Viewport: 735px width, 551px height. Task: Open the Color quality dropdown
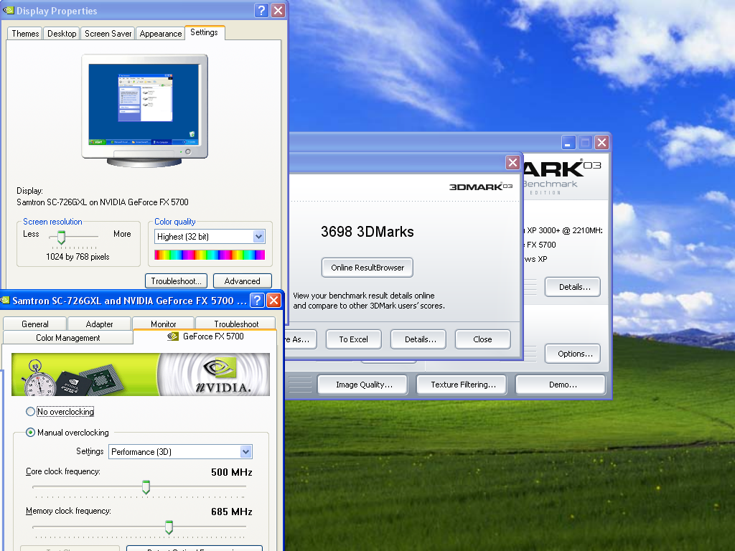(x=258, y=237)
